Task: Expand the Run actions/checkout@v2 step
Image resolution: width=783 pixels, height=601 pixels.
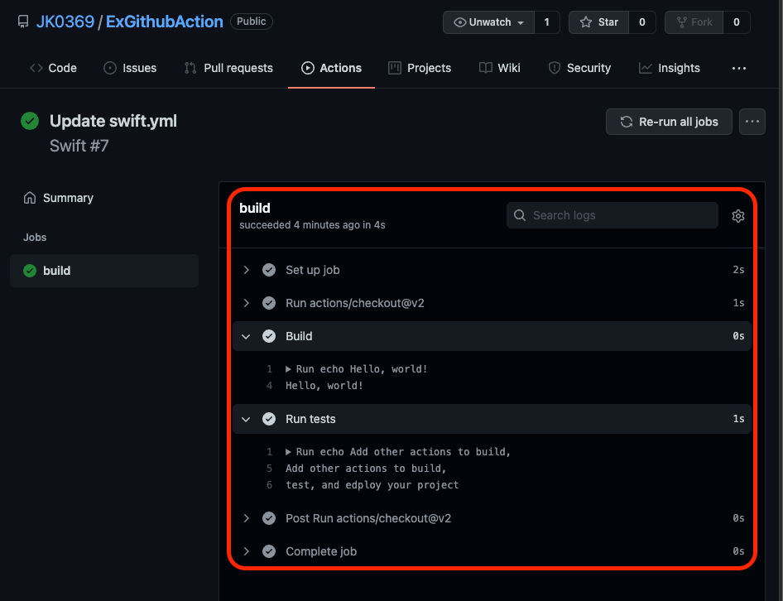Action: pos(492,303)
